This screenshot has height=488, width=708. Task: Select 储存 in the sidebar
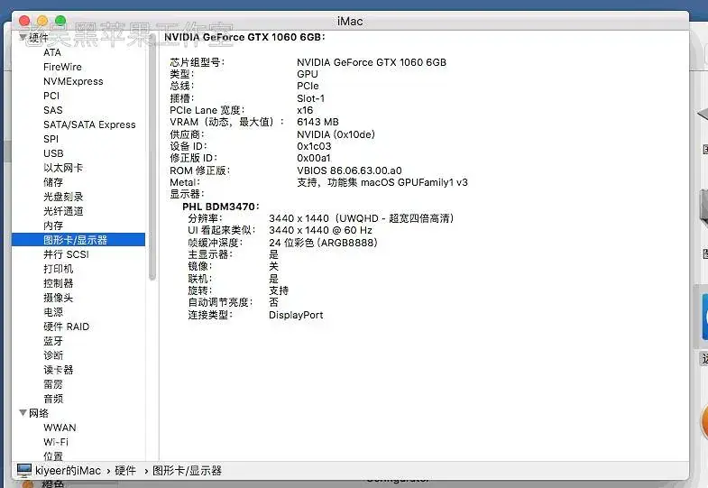pyautogui.click(x=53, y=182)
